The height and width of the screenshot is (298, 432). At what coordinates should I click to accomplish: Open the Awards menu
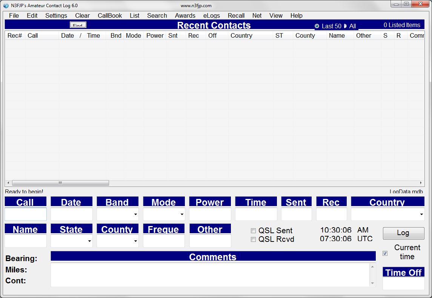tap(185, 15)
